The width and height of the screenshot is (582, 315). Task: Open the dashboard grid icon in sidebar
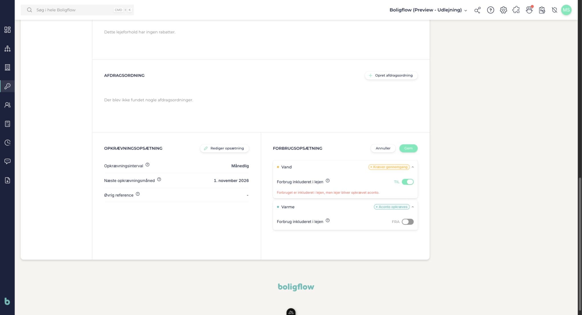point(7,30)
